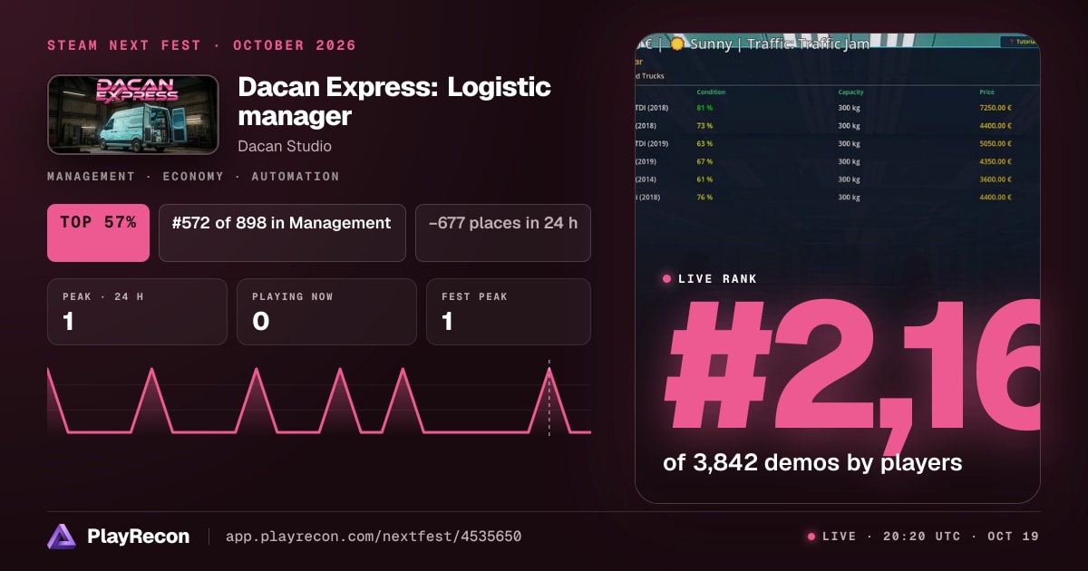Click the PlayRecon triangle logo icon

63,537
